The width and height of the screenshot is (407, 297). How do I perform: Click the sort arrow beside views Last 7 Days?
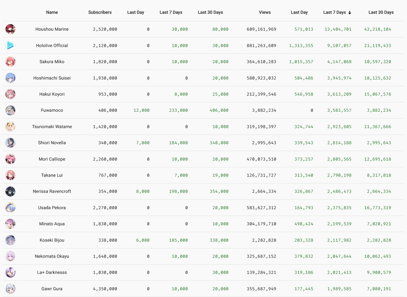tap(350, 12)
